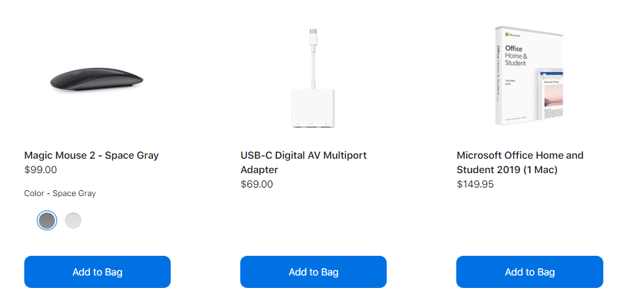Choose the Silver color swatch

pos(74,221)
